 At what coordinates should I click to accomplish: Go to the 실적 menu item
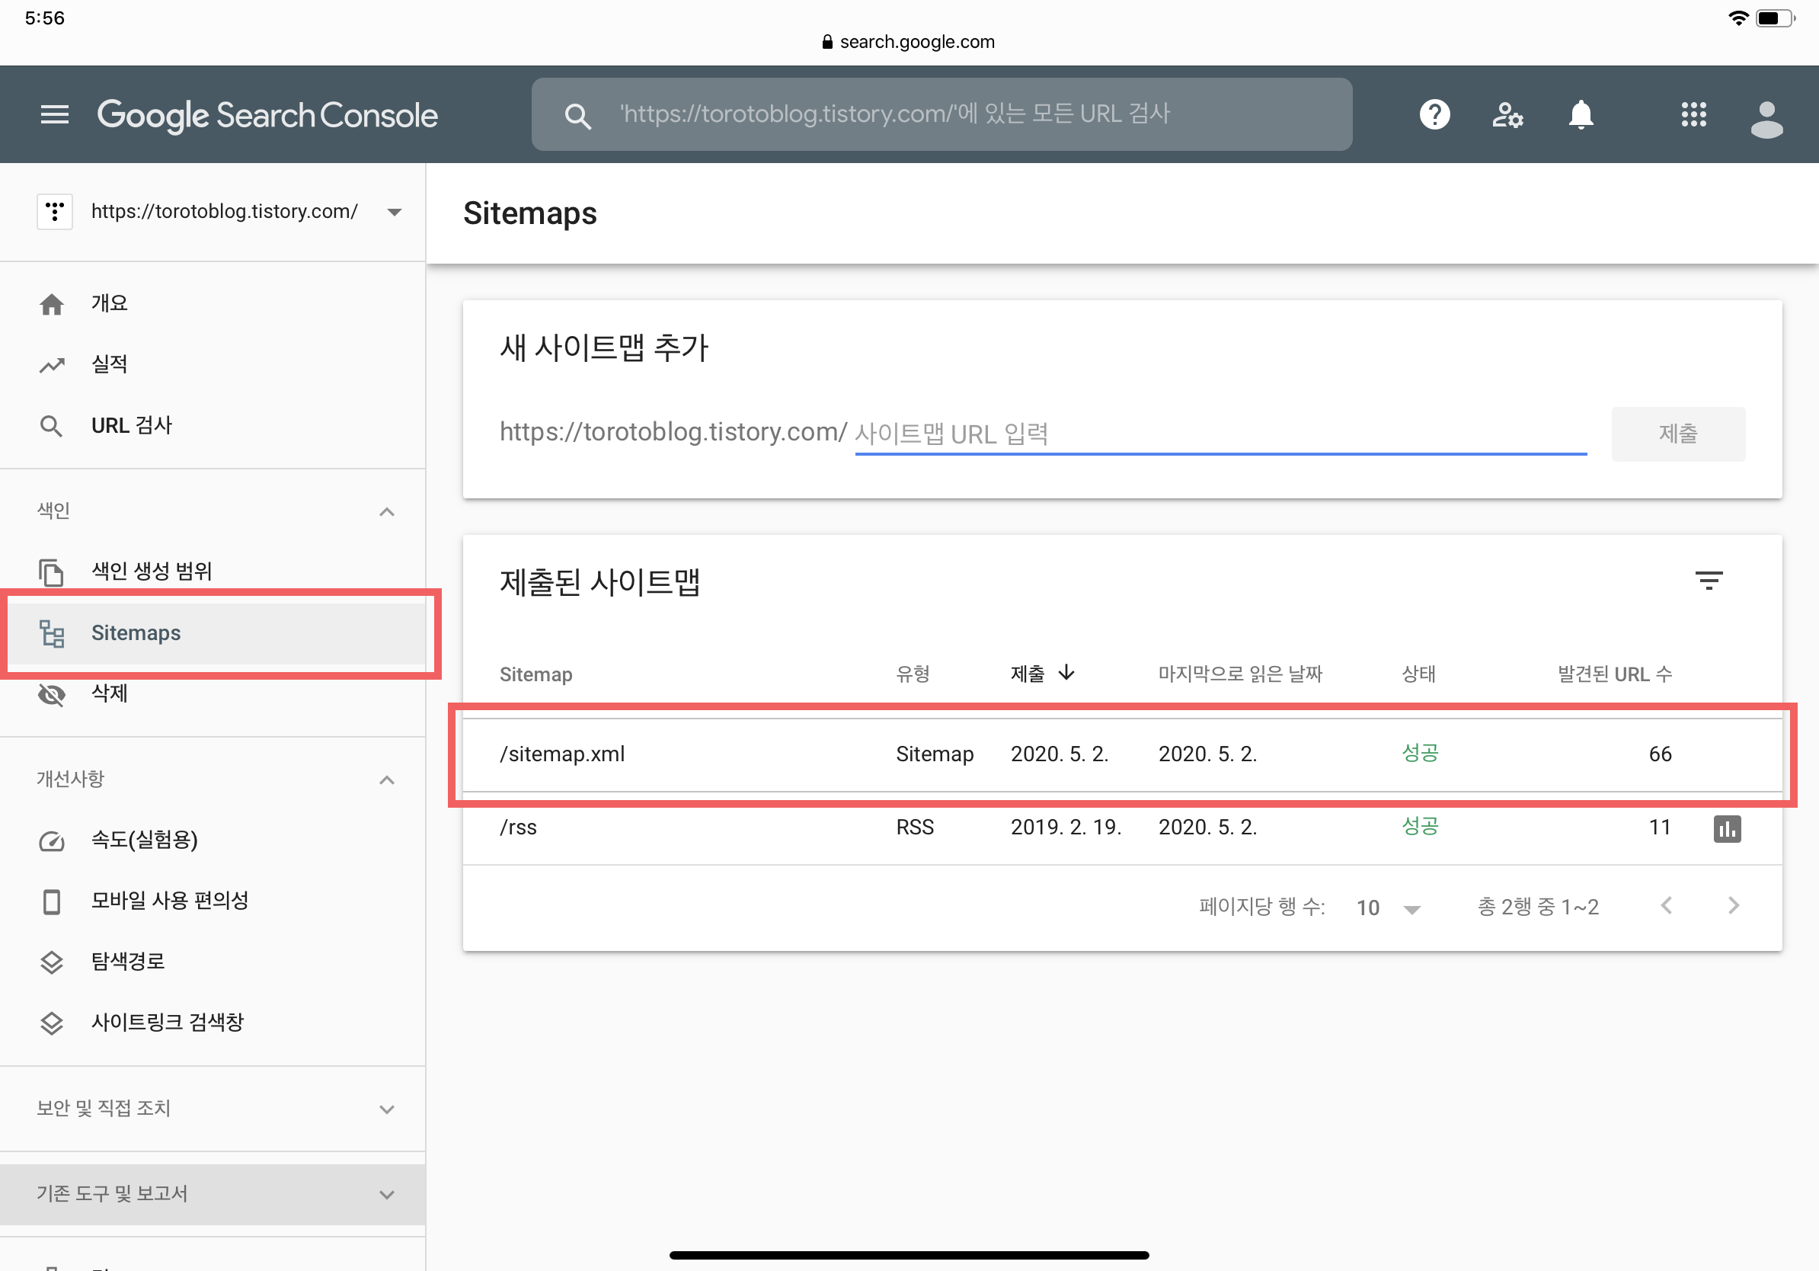(110, 363)
